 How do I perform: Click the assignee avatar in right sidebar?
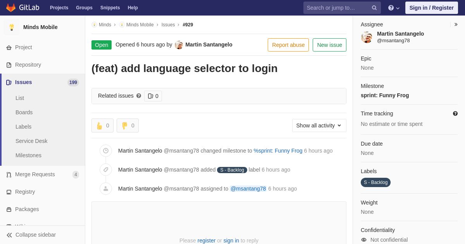(x=367, y=37)
